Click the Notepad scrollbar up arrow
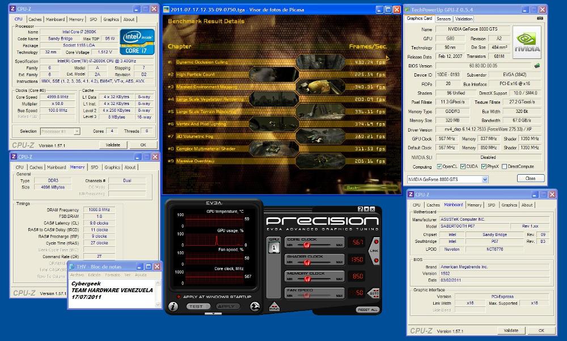The image size is (567, 341). tap(158, 283)
